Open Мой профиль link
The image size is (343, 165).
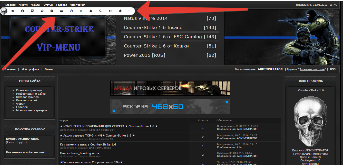[30, 69]
